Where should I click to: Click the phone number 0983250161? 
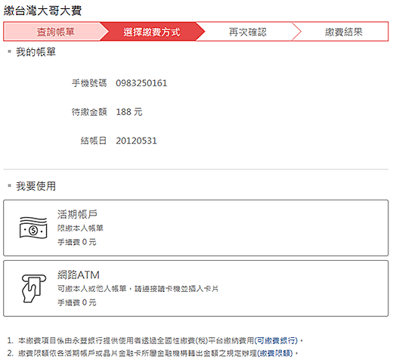141,83
